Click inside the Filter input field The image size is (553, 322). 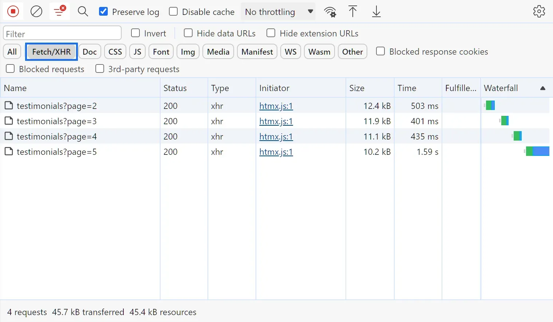tap(62, 33)
